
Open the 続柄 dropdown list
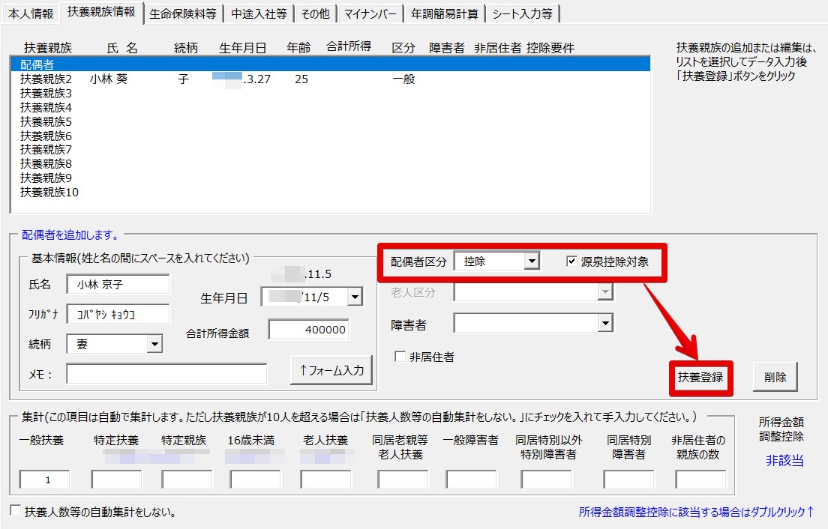point(154,344)
